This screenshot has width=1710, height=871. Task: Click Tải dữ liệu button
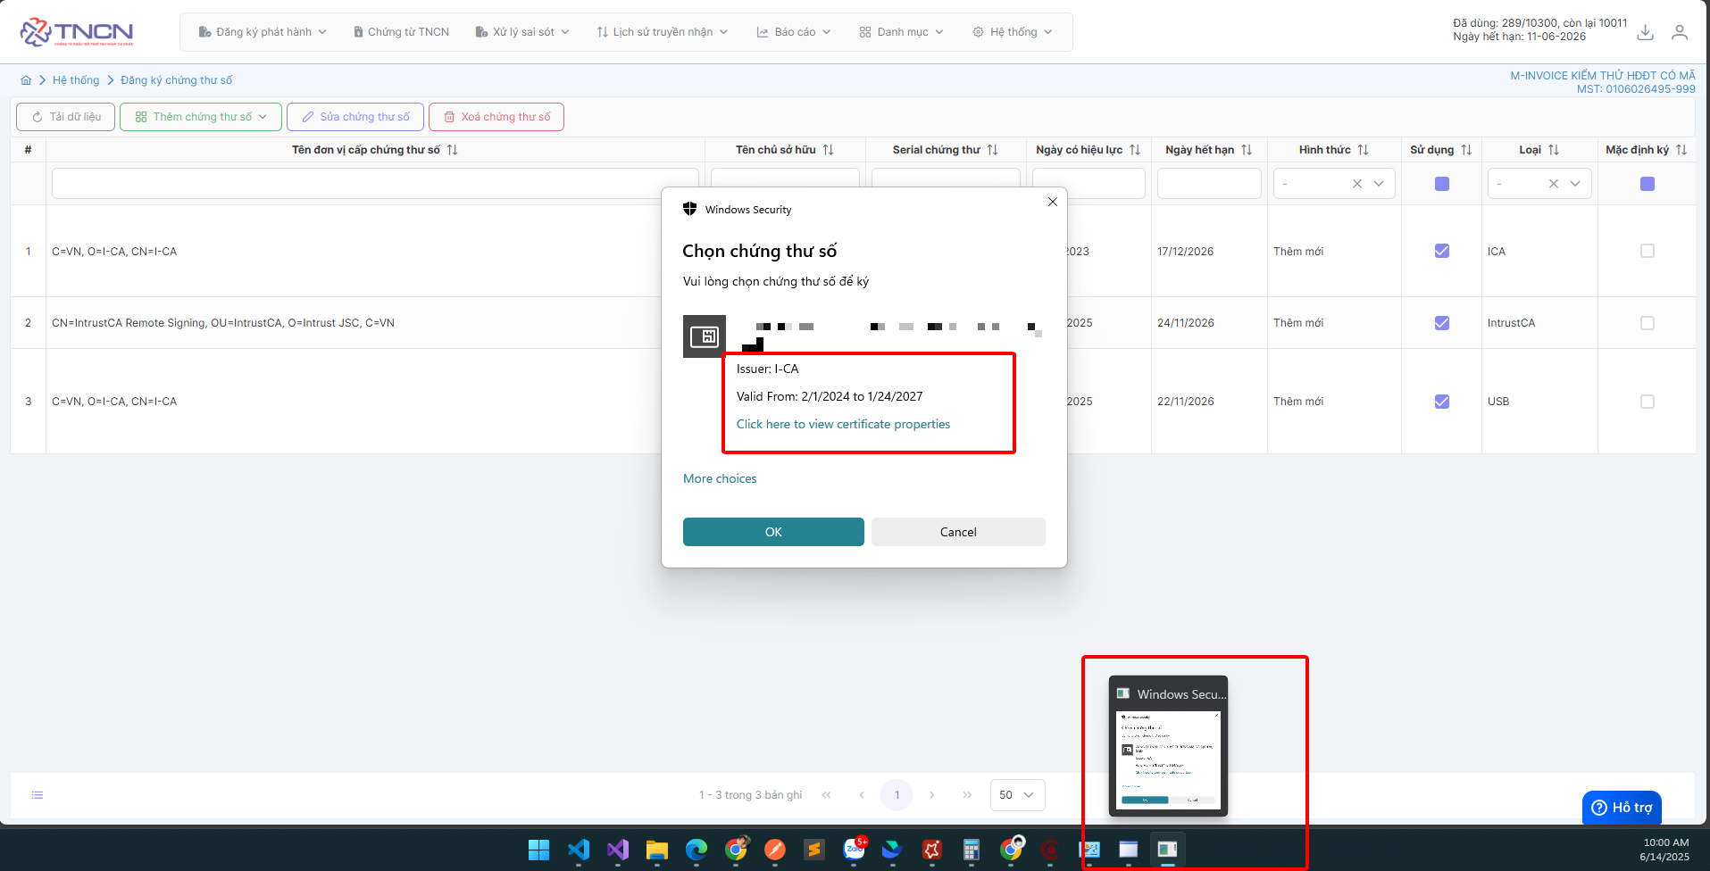point(66,117)
